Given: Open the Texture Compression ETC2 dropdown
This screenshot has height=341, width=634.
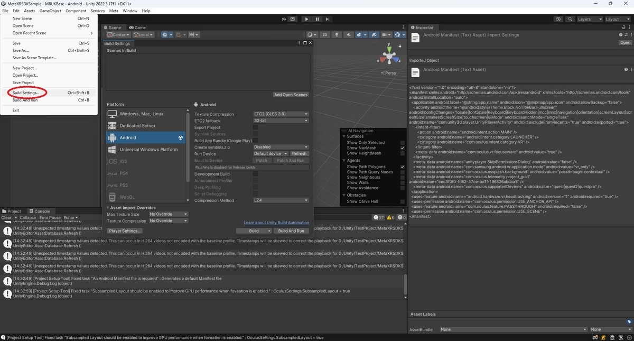Looking at the screenshot, I should click(281, 114).
